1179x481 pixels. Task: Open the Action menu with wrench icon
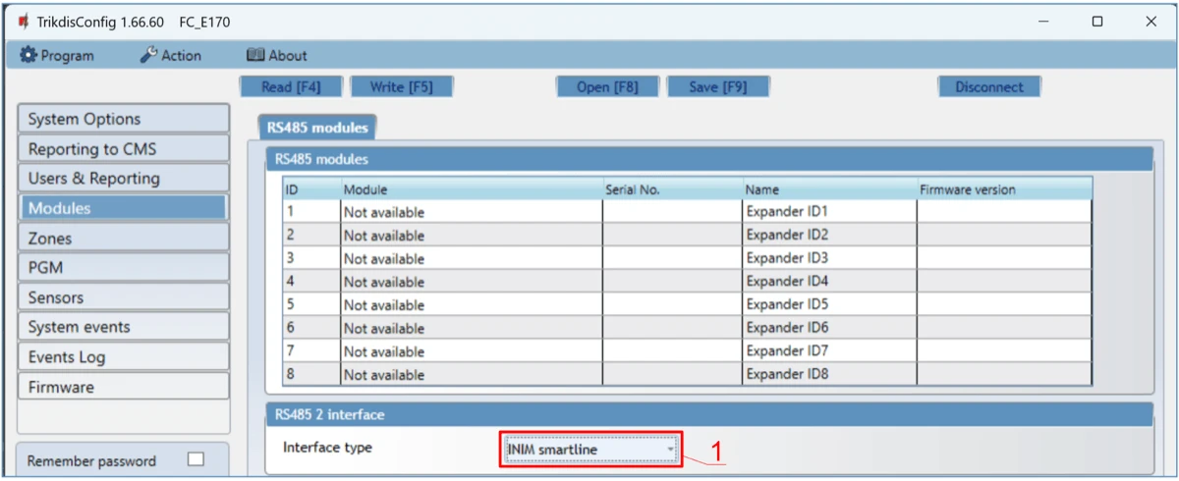[171, 56]
